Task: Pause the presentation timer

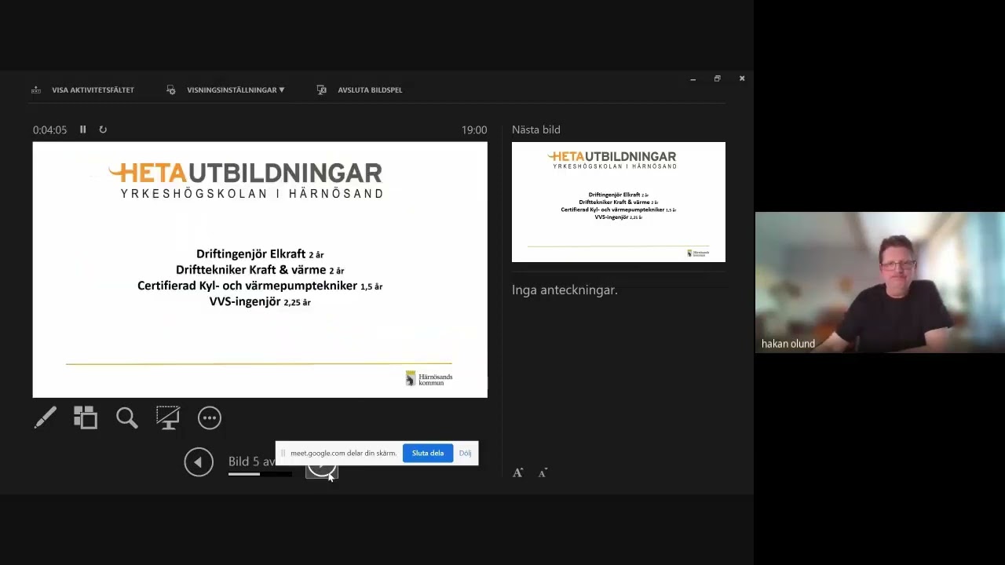Action: (82, 129)
